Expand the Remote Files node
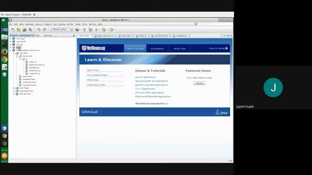The height and width of the screenshot is (175, 312). [14, 94]
